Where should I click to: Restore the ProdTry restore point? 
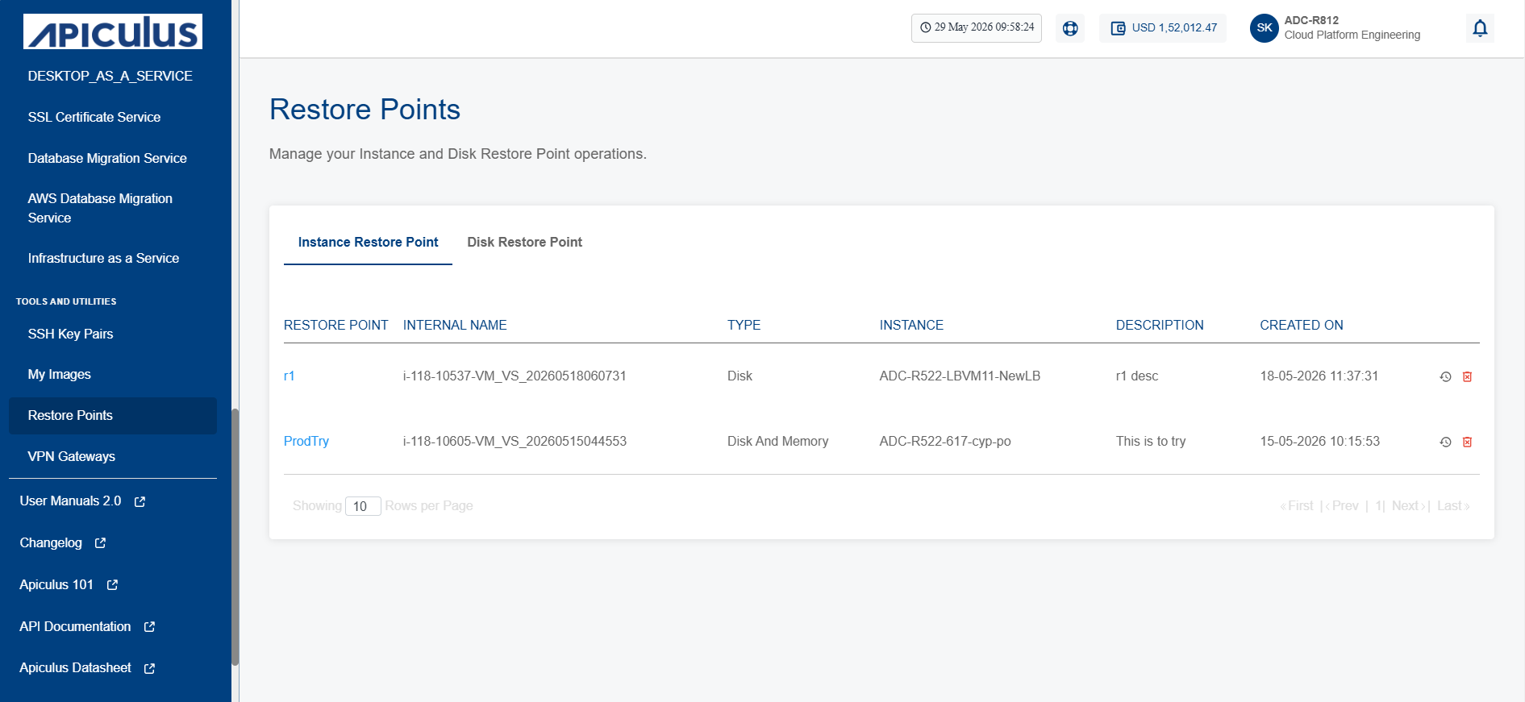click(1446, 442)
